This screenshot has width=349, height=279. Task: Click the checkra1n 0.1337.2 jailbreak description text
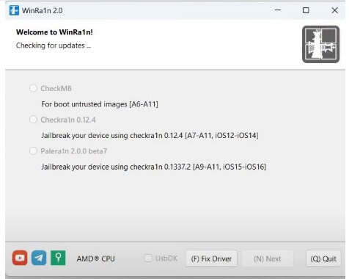tap(154, 167)
